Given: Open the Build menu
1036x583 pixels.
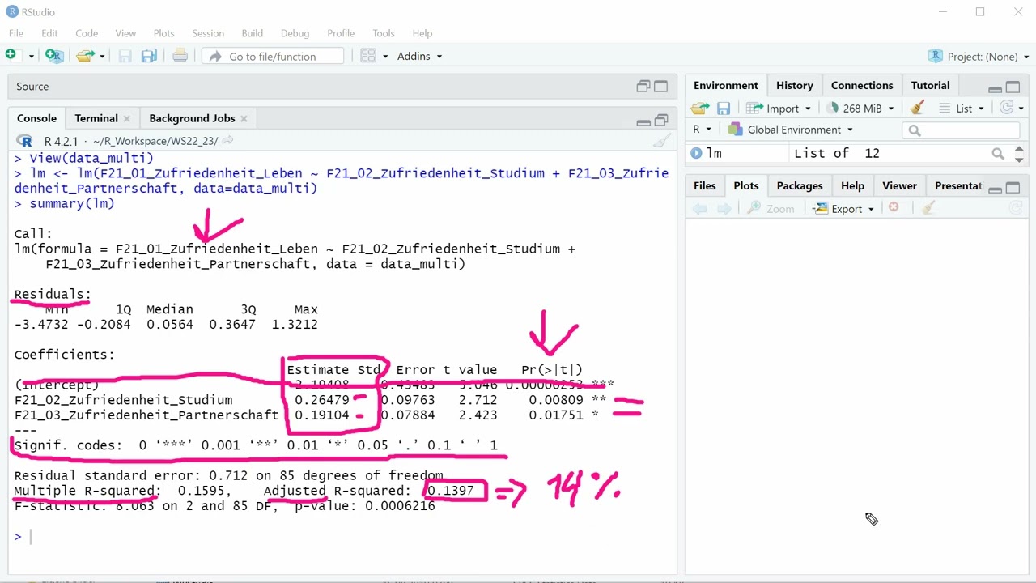Looking at the screenshot, I should (x=252, y=33).
